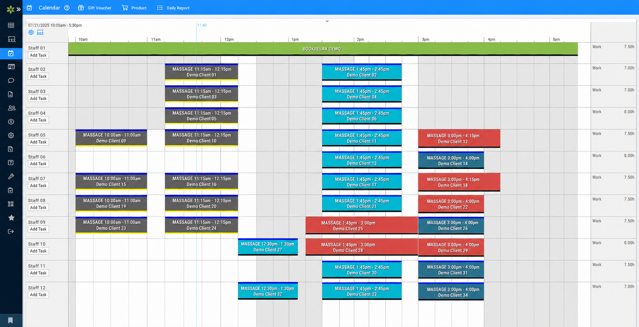Add a task for Staff 02
The height and width of the screenshot is (327, 639).
point(38,76)
